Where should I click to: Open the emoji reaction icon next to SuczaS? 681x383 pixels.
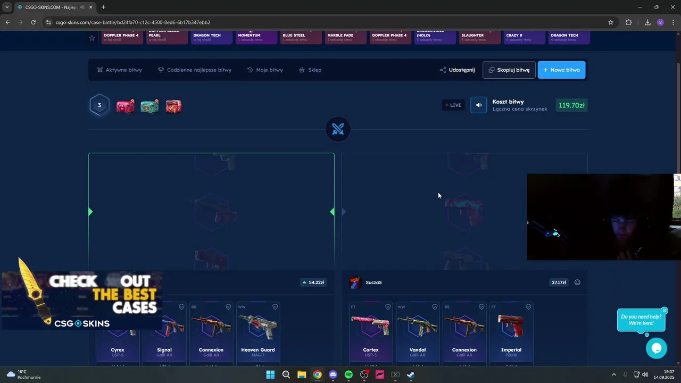point(577,282)
